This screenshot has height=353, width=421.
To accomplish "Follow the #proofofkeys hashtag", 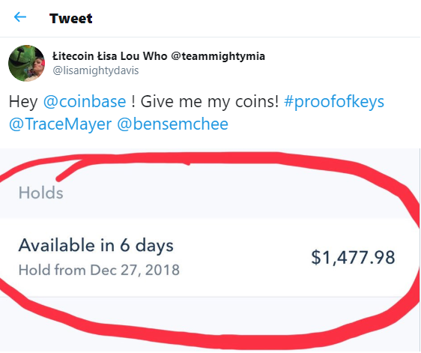I will coord(334,102).
